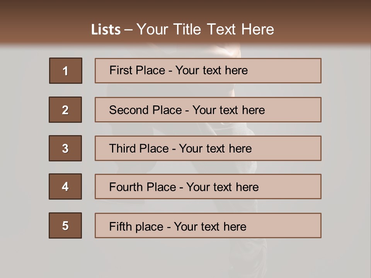Image resolution: width=371 pixels, height=278 pixels.
Task: Click the words 'Third Place'
Action: pyautogui.click(x=139, y=148)
